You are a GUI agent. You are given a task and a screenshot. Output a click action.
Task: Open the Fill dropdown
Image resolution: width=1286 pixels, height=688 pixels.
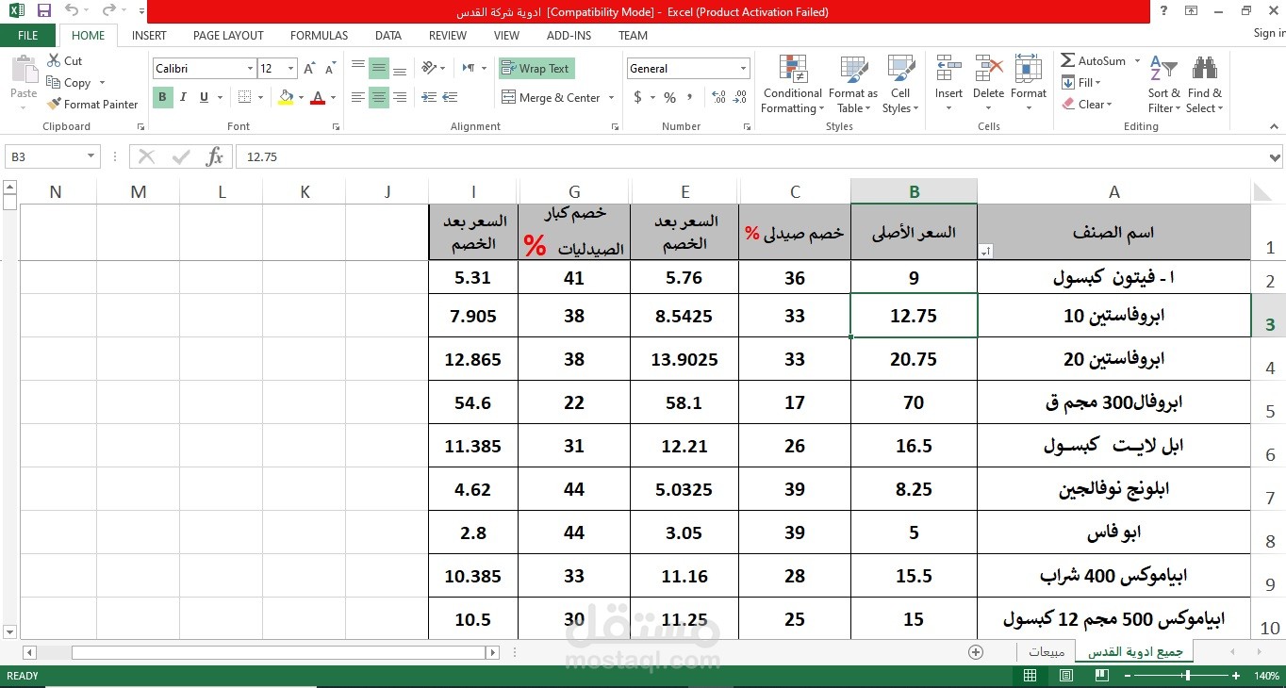coord(1081,83)
